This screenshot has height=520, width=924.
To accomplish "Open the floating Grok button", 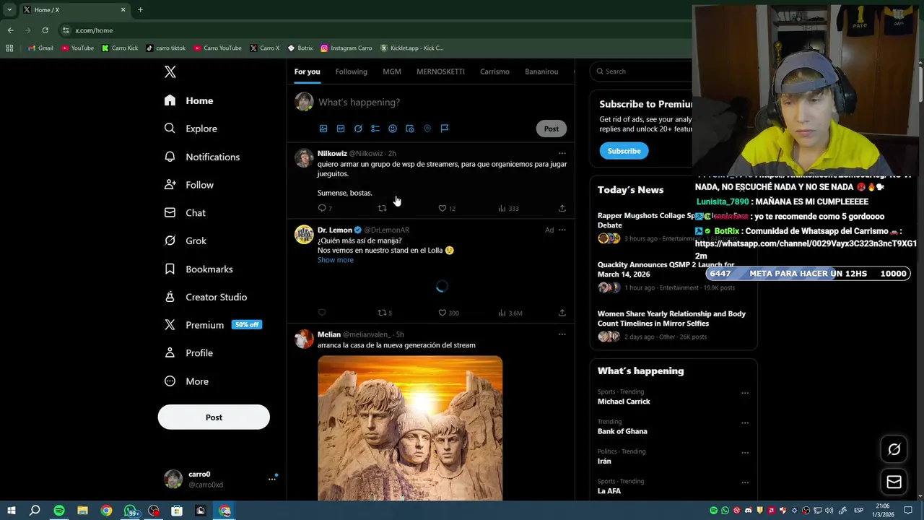I will (x=894, y=449).
